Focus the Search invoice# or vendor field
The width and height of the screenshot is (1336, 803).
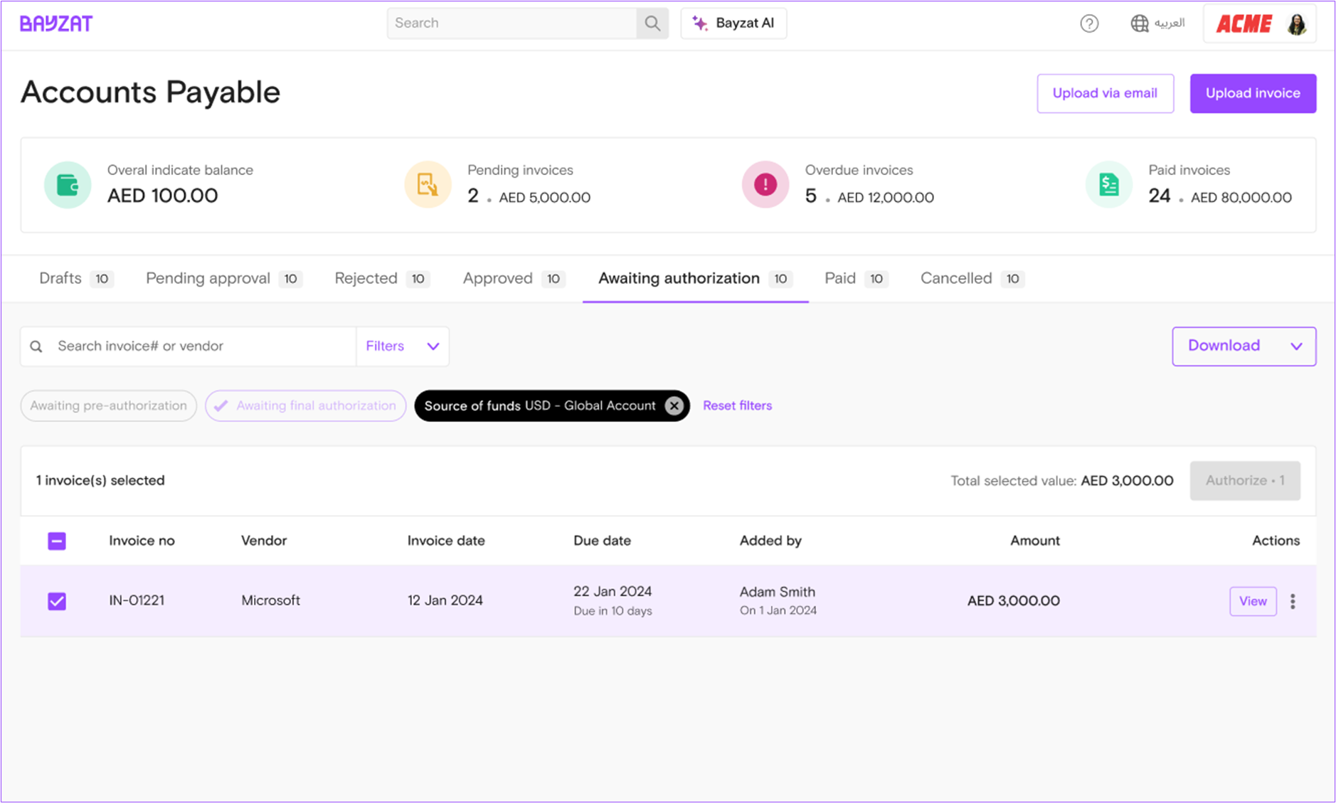199,346
